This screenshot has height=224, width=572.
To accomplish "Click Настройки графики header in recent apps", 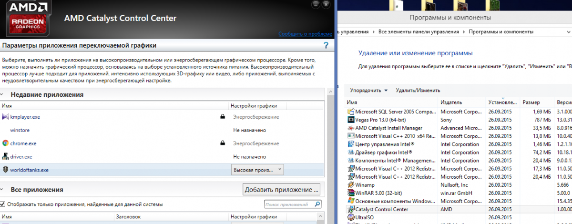I will click(x=257, y=106).
